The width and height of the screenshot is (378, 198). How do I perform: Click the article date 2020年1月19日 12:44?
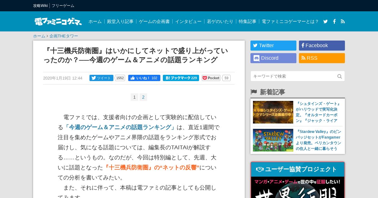[x=63, y=78]
